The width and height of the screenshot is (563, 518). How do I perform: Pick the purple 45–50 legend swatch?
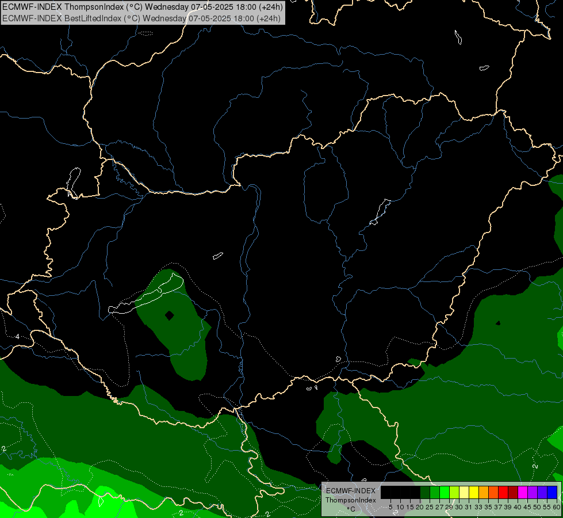click(x=533, y=492)
